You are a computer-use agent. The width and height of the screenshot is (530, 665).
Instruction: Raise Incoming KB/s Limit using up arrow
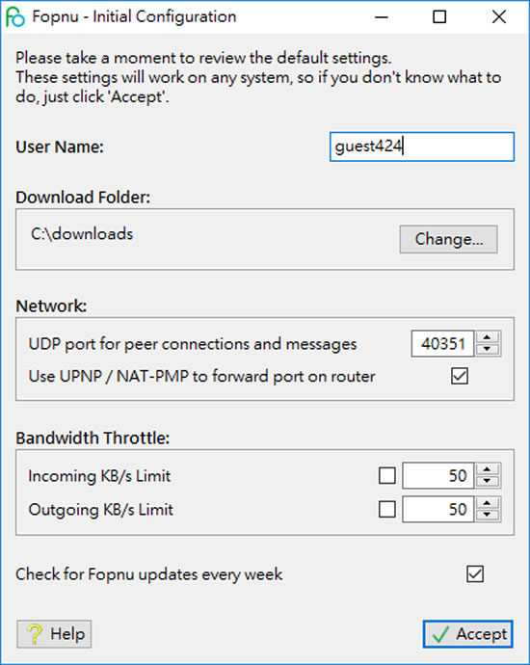coord(488,469)
